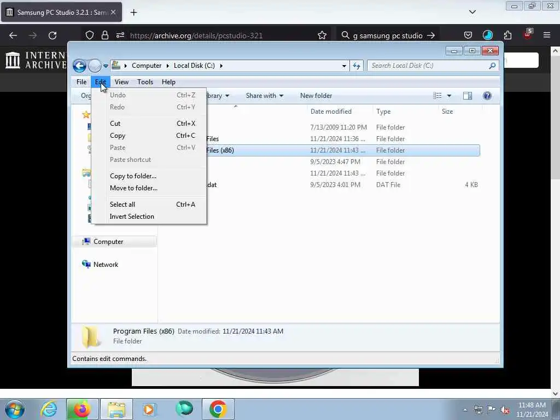The height and width of the screenshot is (420, 560).
Task: Switch to Firefox on the taskbar
Action: [x=82, y=409]
